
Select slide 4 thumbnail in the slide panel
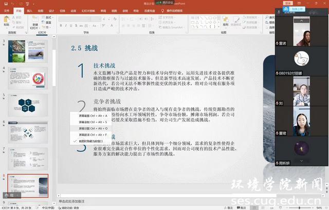(x=27, y=78)
